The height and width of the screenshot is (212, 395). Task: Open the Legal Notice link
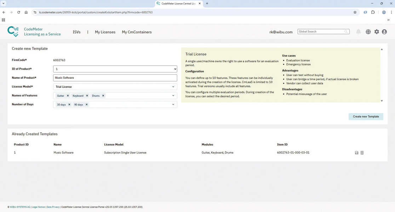click(x=38, y=207)
